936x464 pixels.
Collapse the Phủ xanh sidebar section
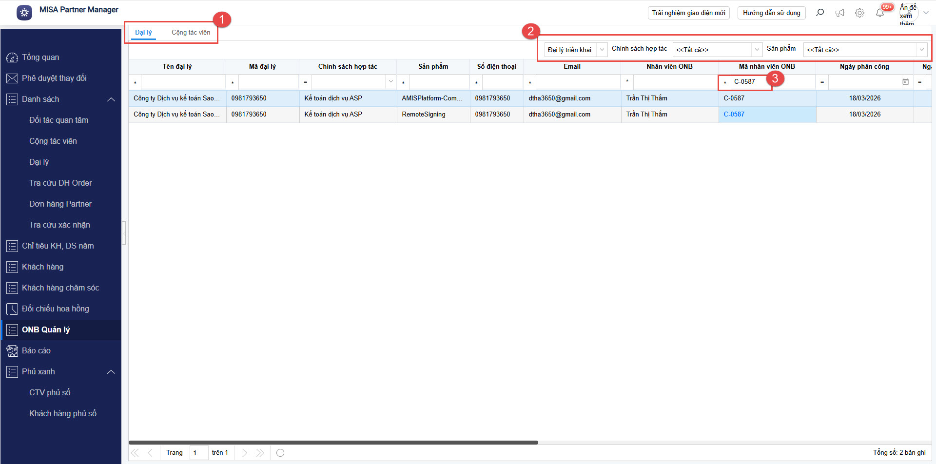click(111, 372)
